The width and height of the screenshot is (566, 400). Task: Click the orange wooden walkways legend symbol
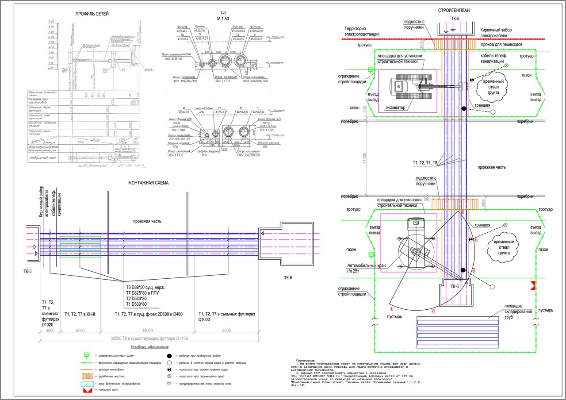(87, 376)
